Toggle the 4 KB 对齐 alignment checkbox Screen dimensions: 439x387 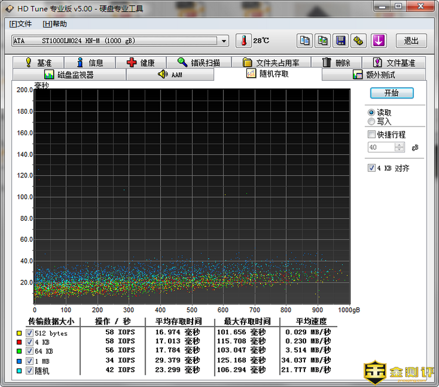(371, 168)
